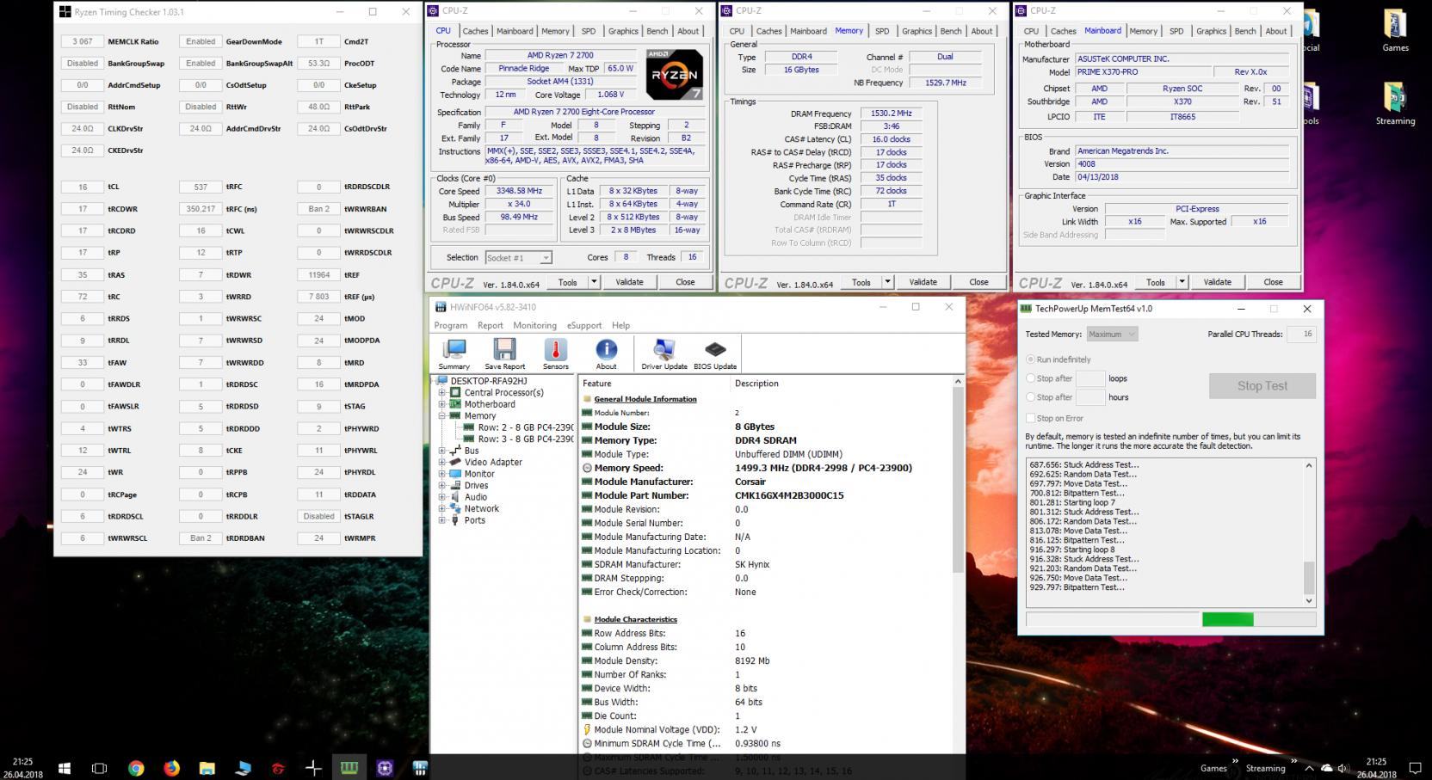Open the Monitoring menu in HWiNFO

point(534,325)
